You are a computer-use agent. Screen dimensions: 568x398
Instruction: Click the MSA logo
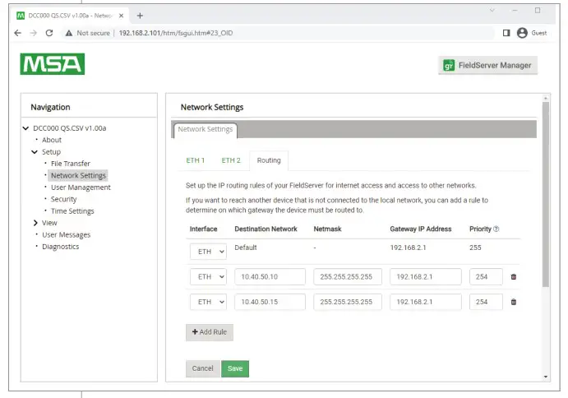pos(53,64)
